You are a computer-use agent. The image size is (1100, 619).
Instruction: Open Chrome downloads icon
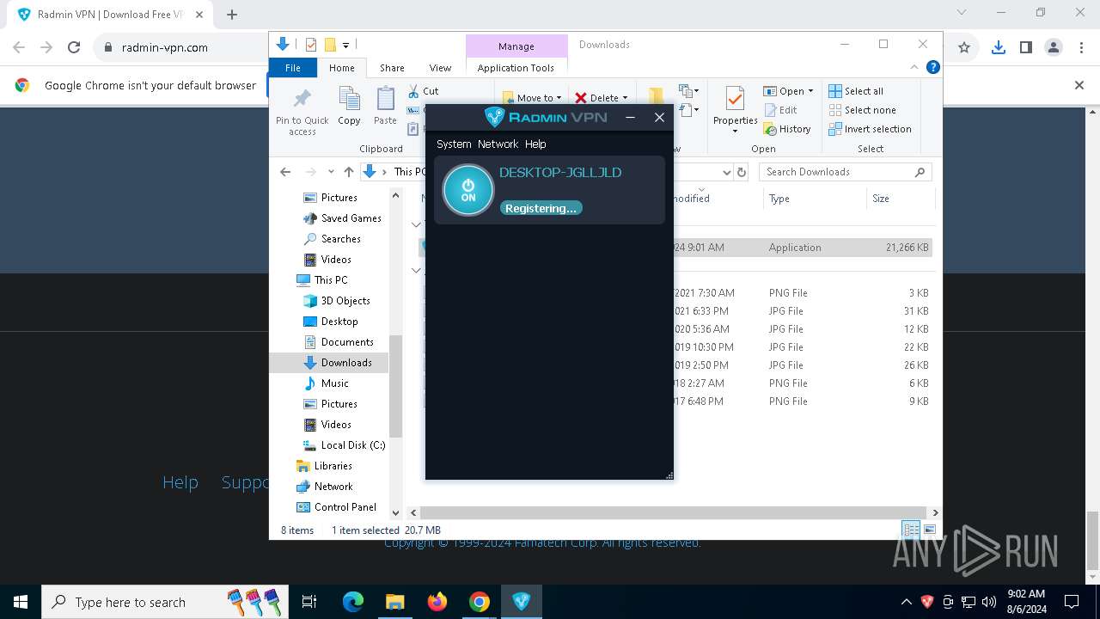point(999,47)
